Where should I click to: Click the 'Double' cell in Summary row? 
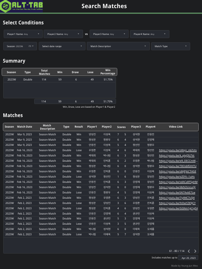coord(28,80)
